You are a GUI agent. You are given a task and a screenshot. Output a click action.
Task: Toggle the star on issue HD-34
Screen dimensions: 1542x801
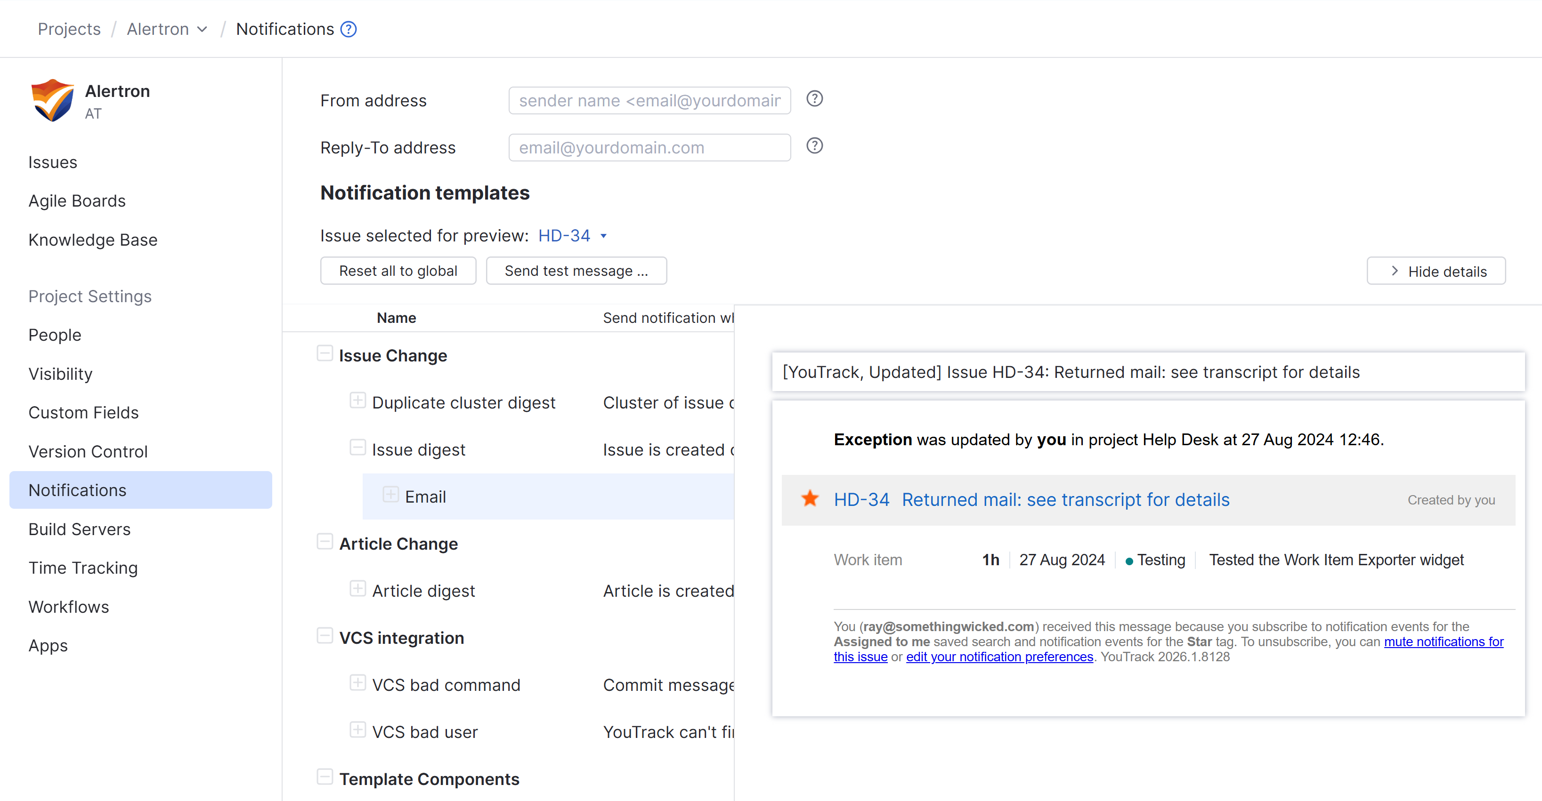coord(810,498)
